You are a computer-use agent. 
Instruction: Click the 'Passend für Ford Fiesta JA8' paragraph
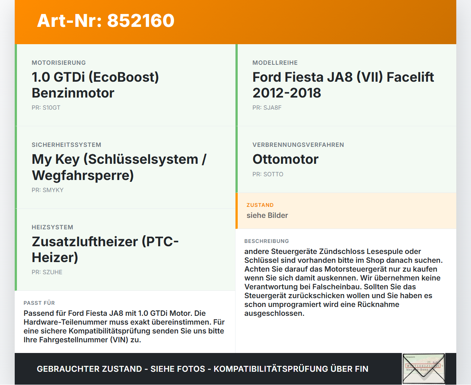coord(124,326)
